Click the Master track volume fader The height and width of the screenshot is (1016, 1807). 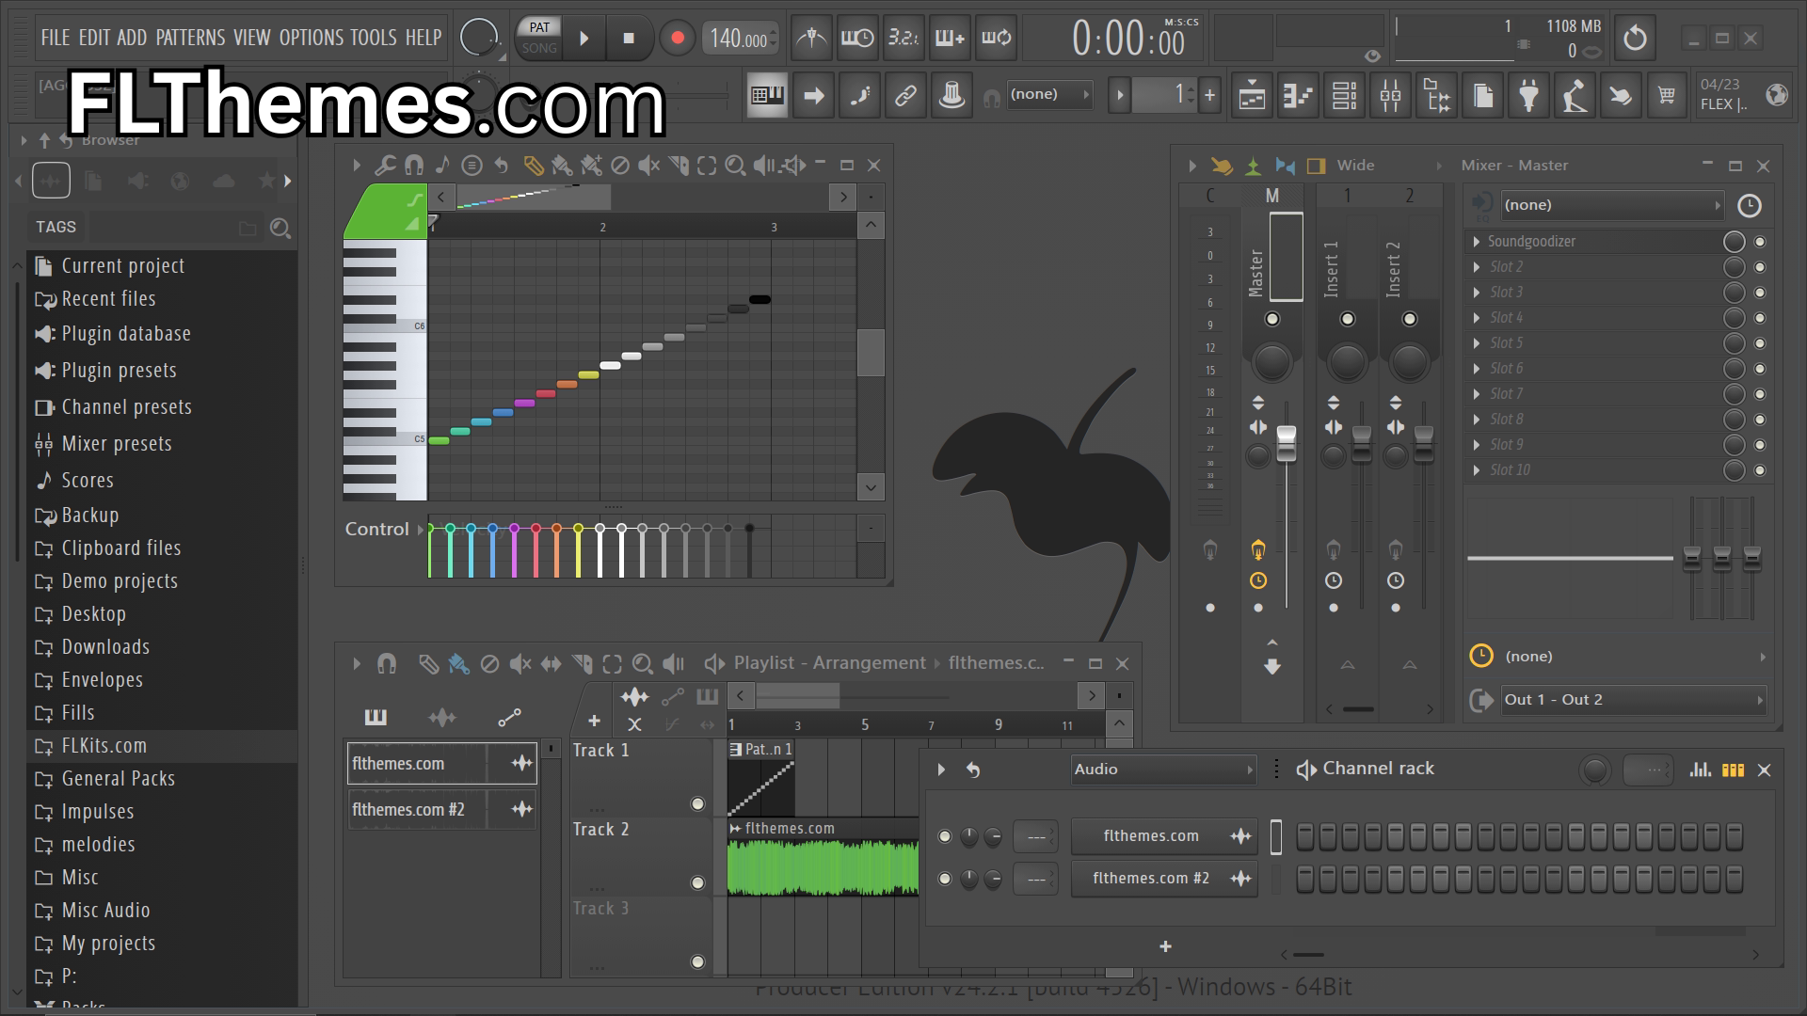click(1286, 444)
